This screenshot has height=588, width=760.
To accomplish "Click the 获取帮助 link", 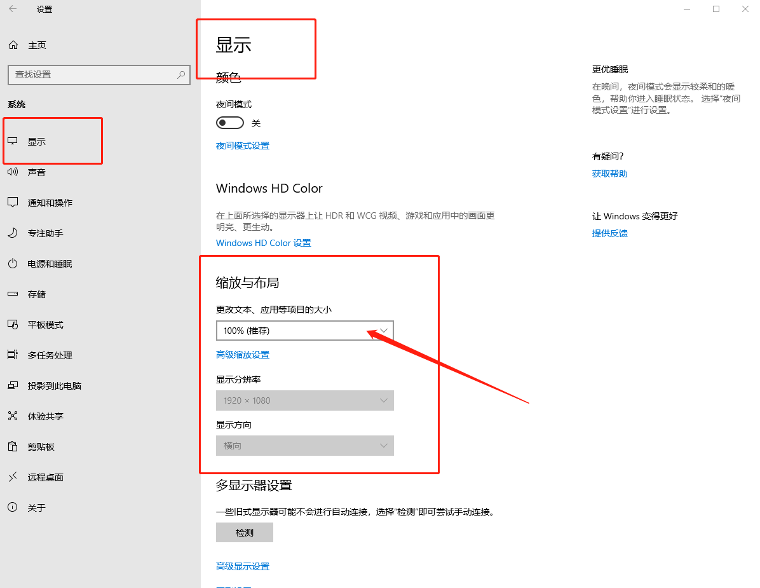I will (610, 174).
